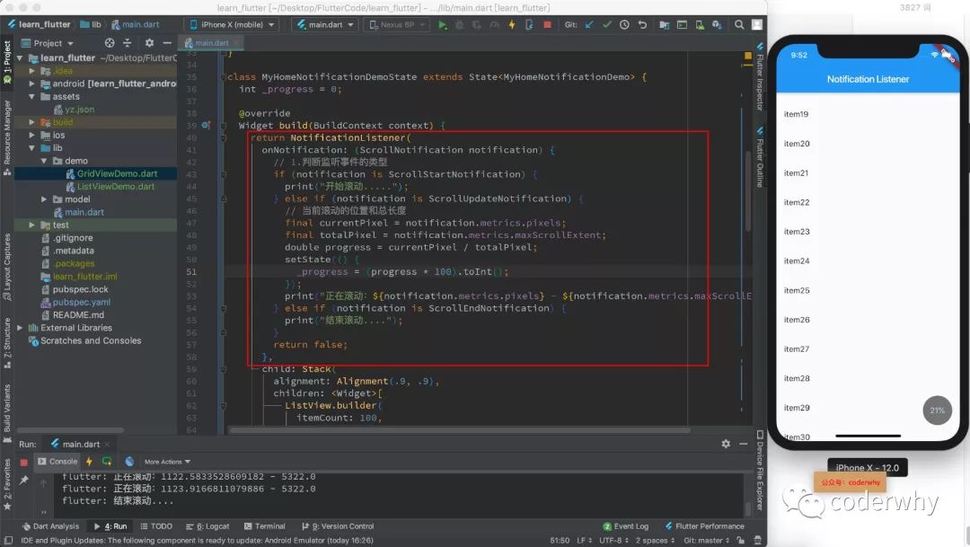Expand the android folder

(x=31, y=84)
